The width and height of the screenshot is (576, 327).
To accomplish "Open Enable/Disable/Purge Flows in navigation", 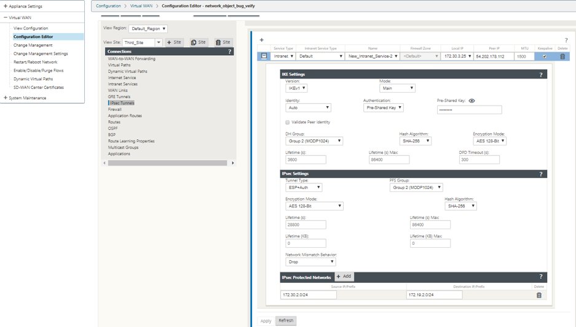I will click(x=39, y=71).
